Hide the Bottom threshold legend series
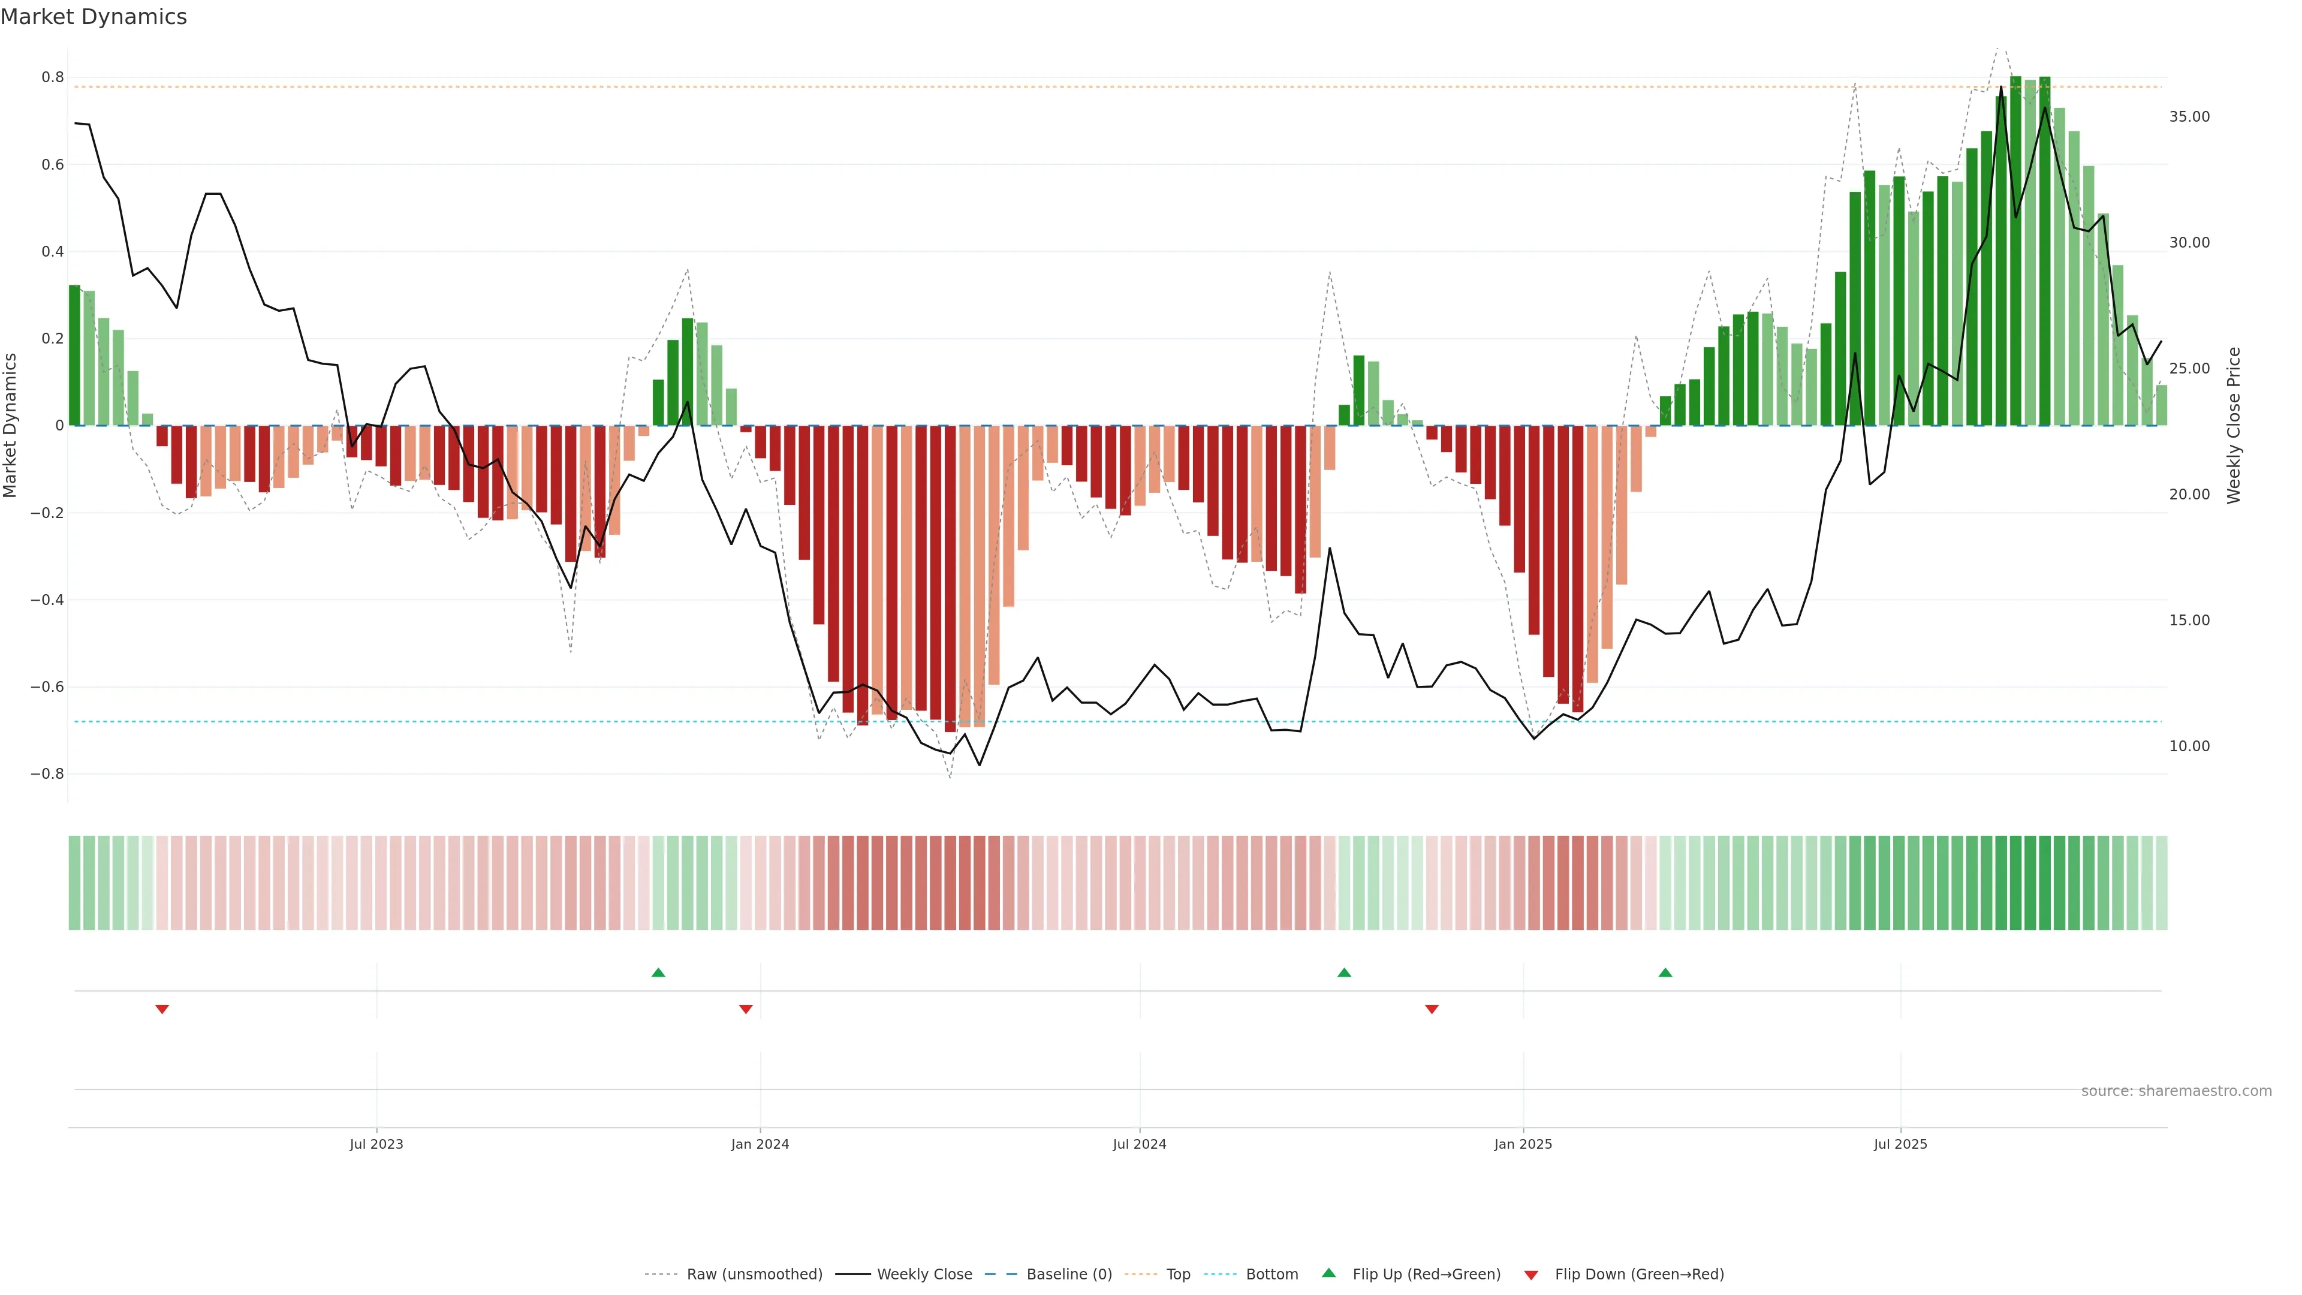This screenshot has width=2302, height=1295. [x=1271, y=1275]
